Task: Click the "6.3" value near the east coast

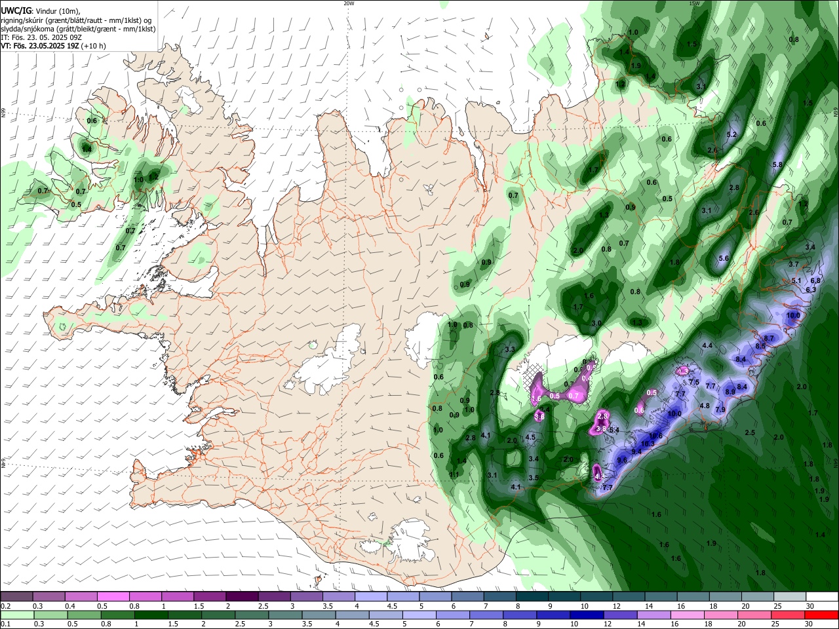Action: click(811, 290)
